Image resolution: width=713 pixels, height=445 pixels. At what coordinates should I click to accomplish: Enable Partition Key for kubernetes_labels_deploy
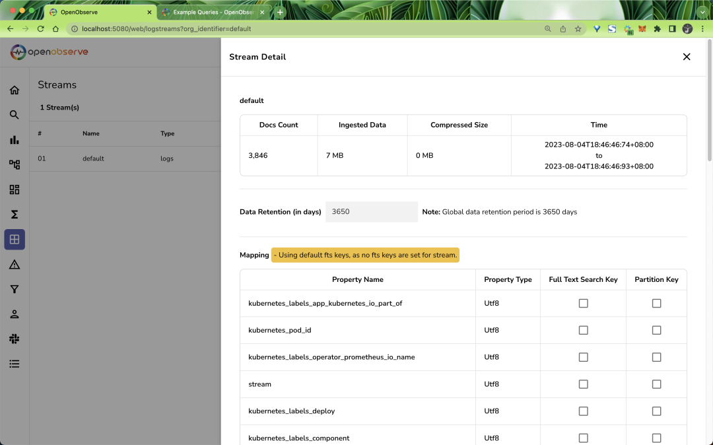(x=657, y=411)
